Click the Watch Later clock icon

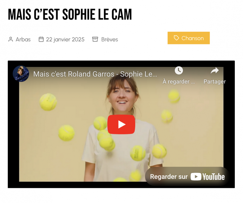179,70
